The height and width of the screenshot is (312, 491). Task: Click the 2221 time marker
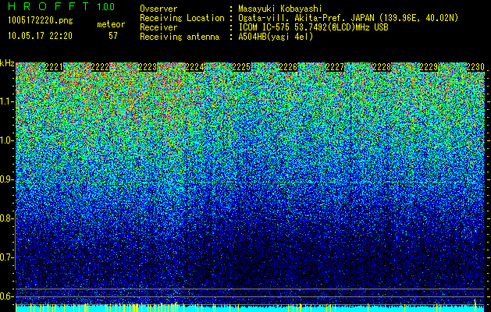pos(54,67)
